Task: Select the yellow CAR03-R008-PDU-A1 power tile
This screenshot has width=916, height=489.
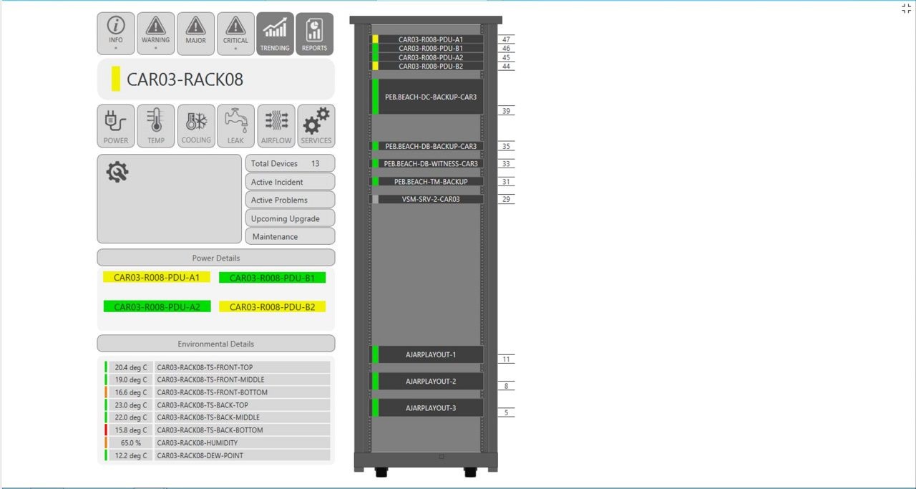Action: tap(157, 277)
